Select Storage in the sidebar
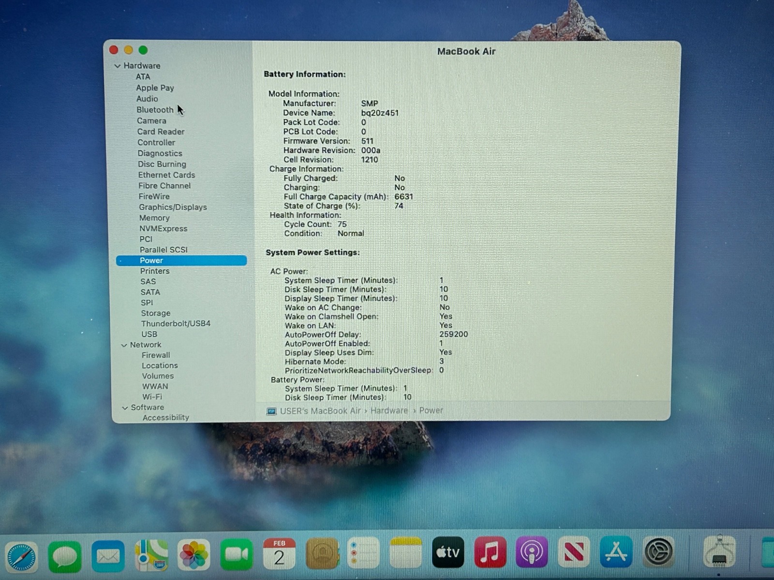The height and width of the screenshot is (580, 774). tap(155, 313)
